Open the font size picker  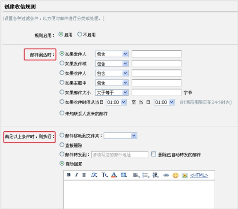click(x=104, y=175)
